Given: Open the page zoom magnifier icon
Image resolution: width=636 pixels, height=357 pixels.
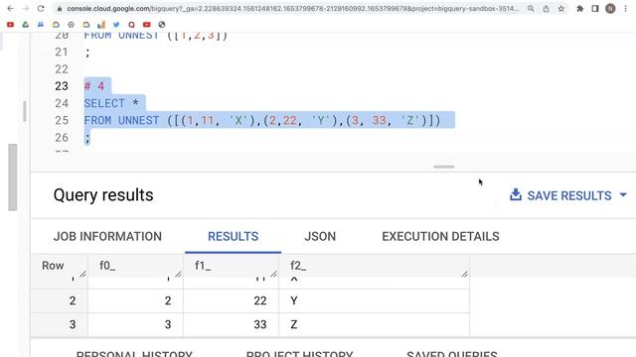Looking at the screenshot, I should pos(531,9).
